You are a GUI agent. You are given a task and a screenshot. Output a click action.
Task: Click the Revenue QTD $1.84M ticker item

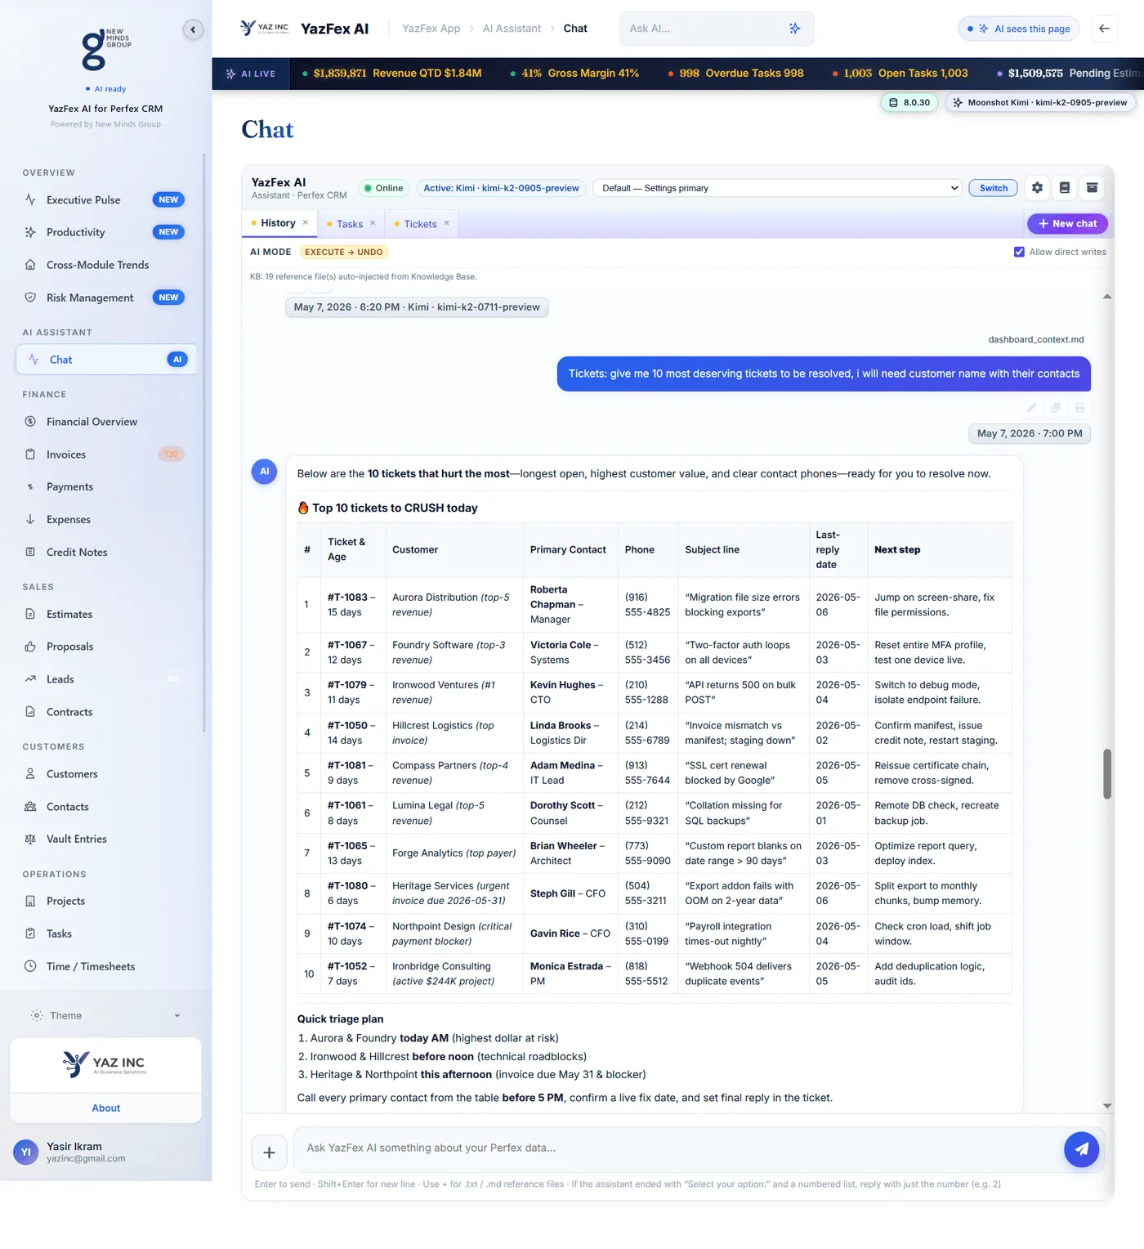coord(392,74)
